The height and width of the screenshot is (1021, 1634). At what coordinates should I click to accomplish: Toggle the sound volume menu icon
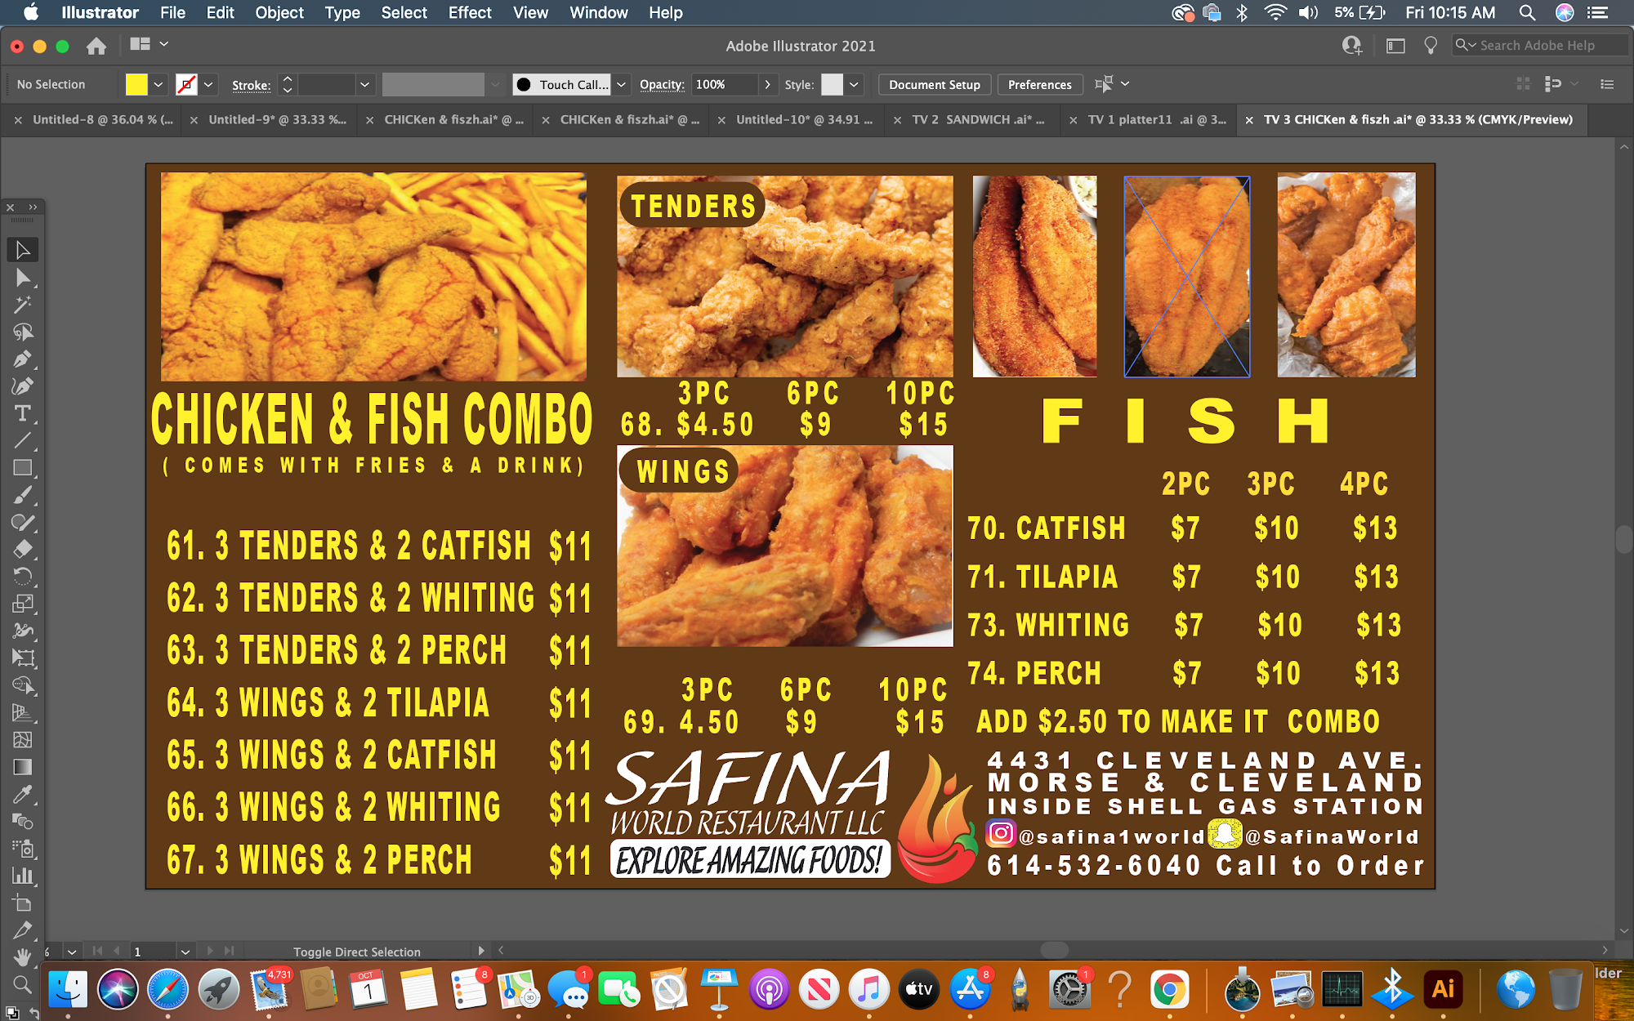(1308, 12)
